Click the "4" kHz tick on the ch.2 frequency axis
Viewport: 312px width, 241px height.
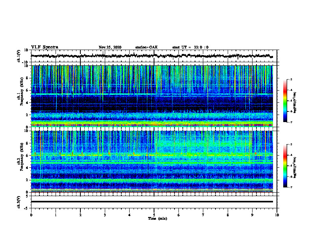click(x=28, y=168)
